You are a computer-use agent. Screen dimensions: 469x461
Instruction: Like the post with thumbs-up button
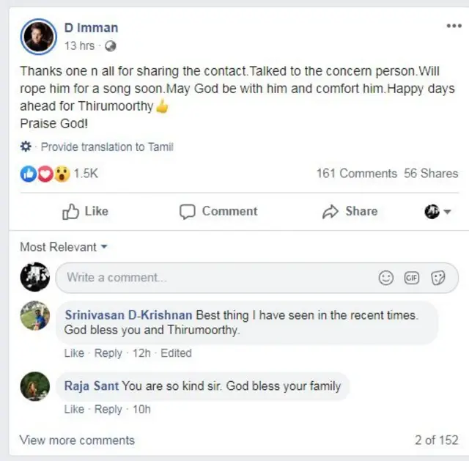point(86,211)
